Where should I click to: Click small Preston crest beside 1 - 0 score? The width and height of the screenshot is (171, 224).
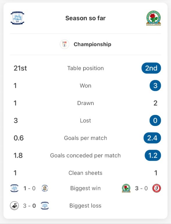(14, 188)
